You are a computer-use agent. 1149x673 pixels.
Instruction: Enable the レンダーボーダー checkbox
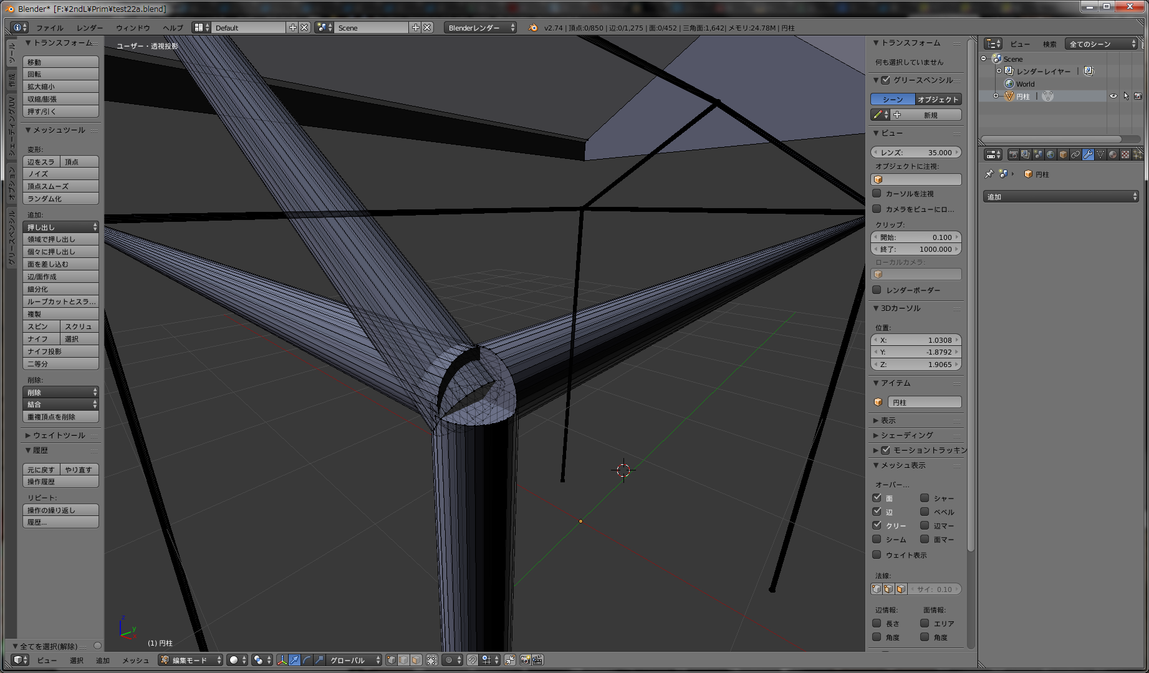[x=877, y=290]
